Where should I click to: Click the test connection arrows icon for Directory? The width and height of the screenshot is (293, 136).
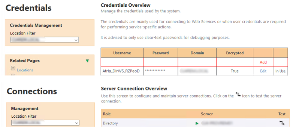coord(282,123)
